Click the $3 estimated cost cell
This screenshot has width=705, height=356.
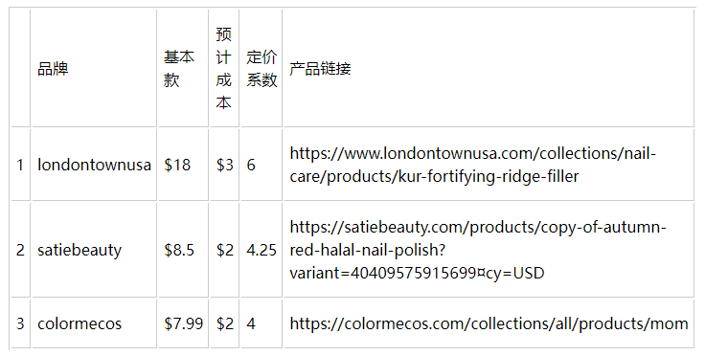pos(224,165)
